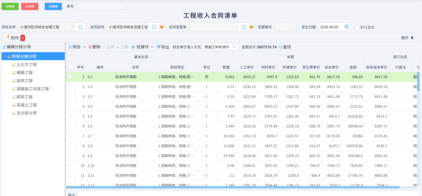Click orange info icon beside 合同名称
422x196 pixels.
[162, 27]
